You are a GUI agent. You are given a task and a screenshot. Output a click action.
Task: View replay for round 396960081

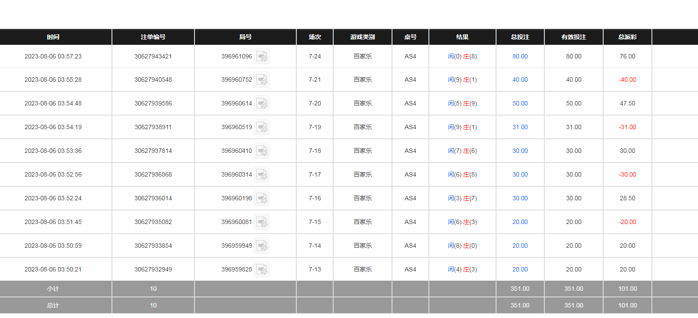pos(262,222)
